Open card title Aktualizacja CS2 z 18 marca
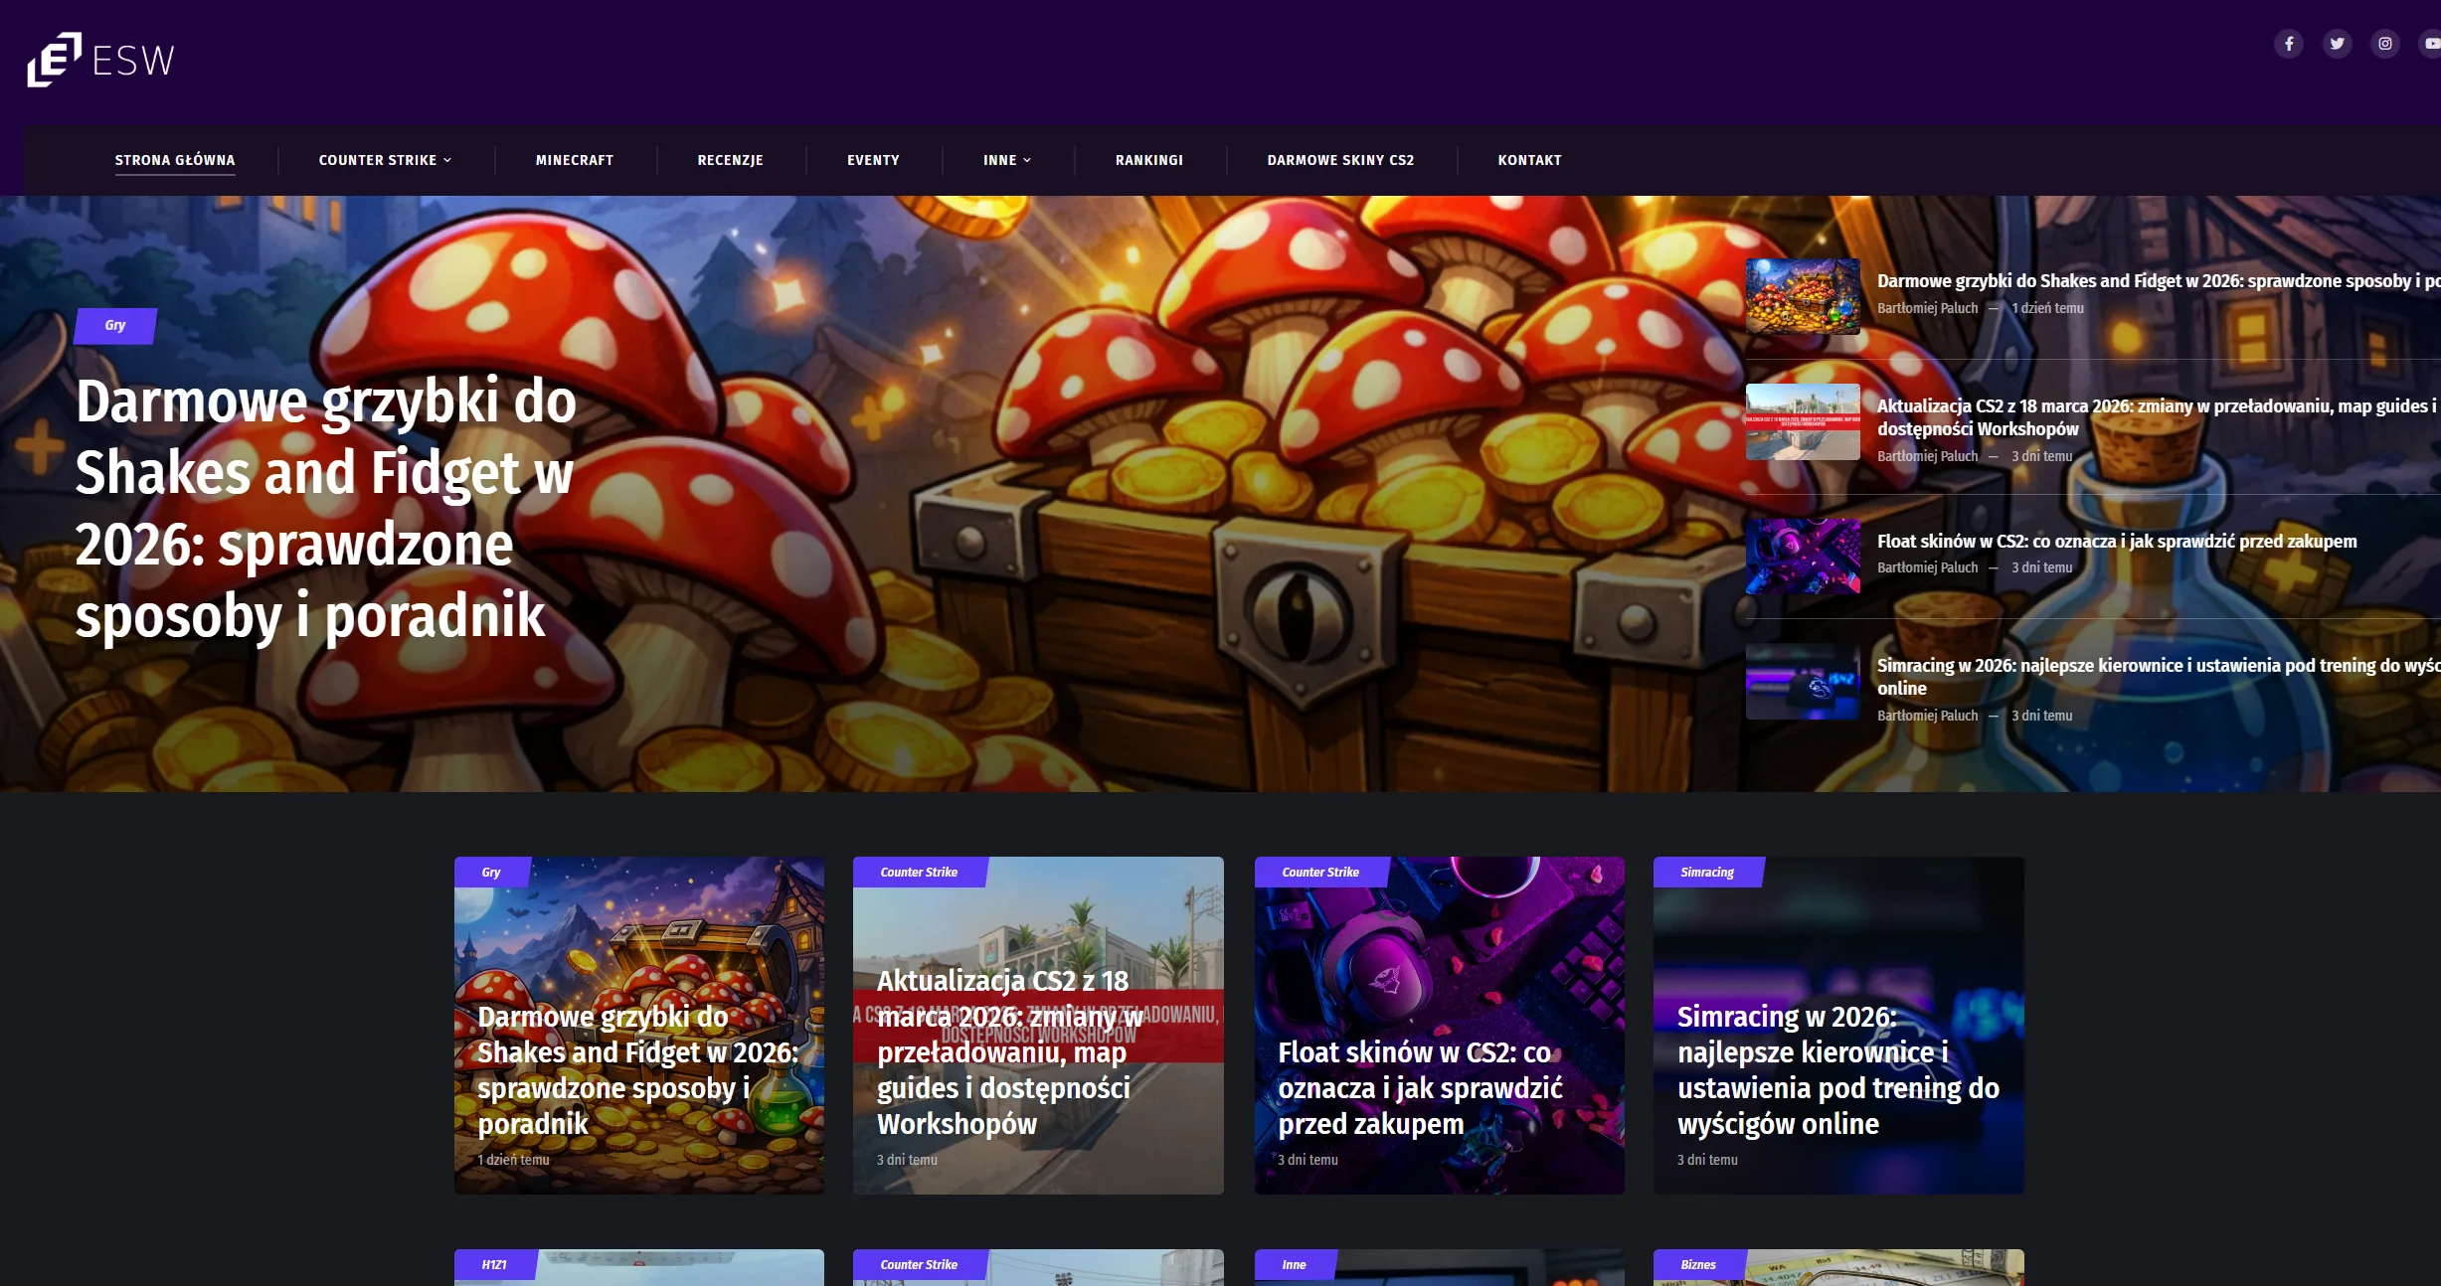The height and width of the screenshot is (1286, 2441). tap(1009, 1052)
